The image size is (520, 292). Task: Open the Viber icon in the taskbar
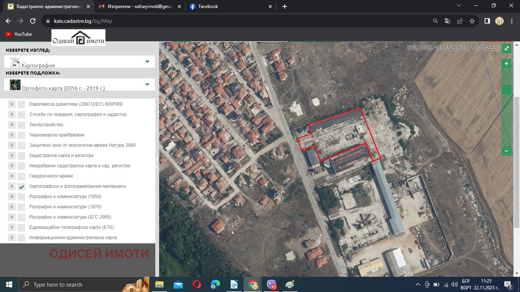[271, 284]
